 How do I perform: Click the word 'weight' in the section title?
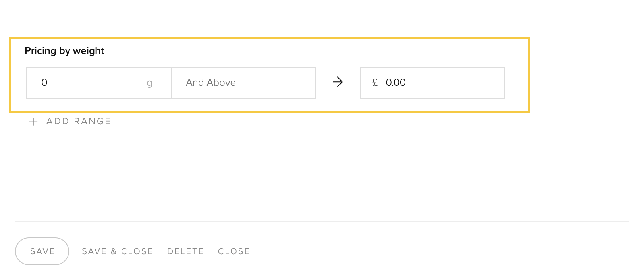tap(89, 51)
